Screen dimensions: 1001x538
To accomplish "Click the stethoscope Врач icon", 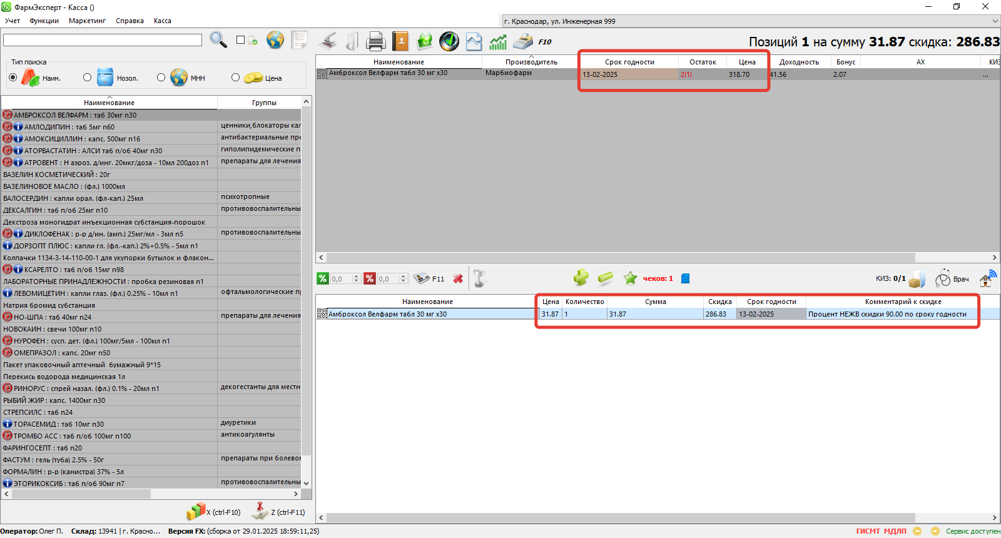I will coord(943,279).
